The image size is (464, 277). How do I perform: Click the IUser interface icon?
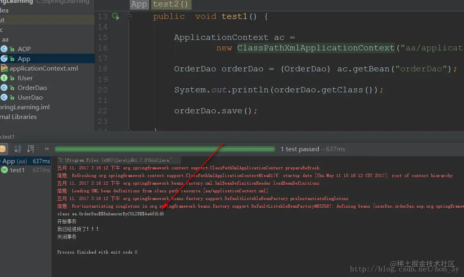click(x=4, y=78)
